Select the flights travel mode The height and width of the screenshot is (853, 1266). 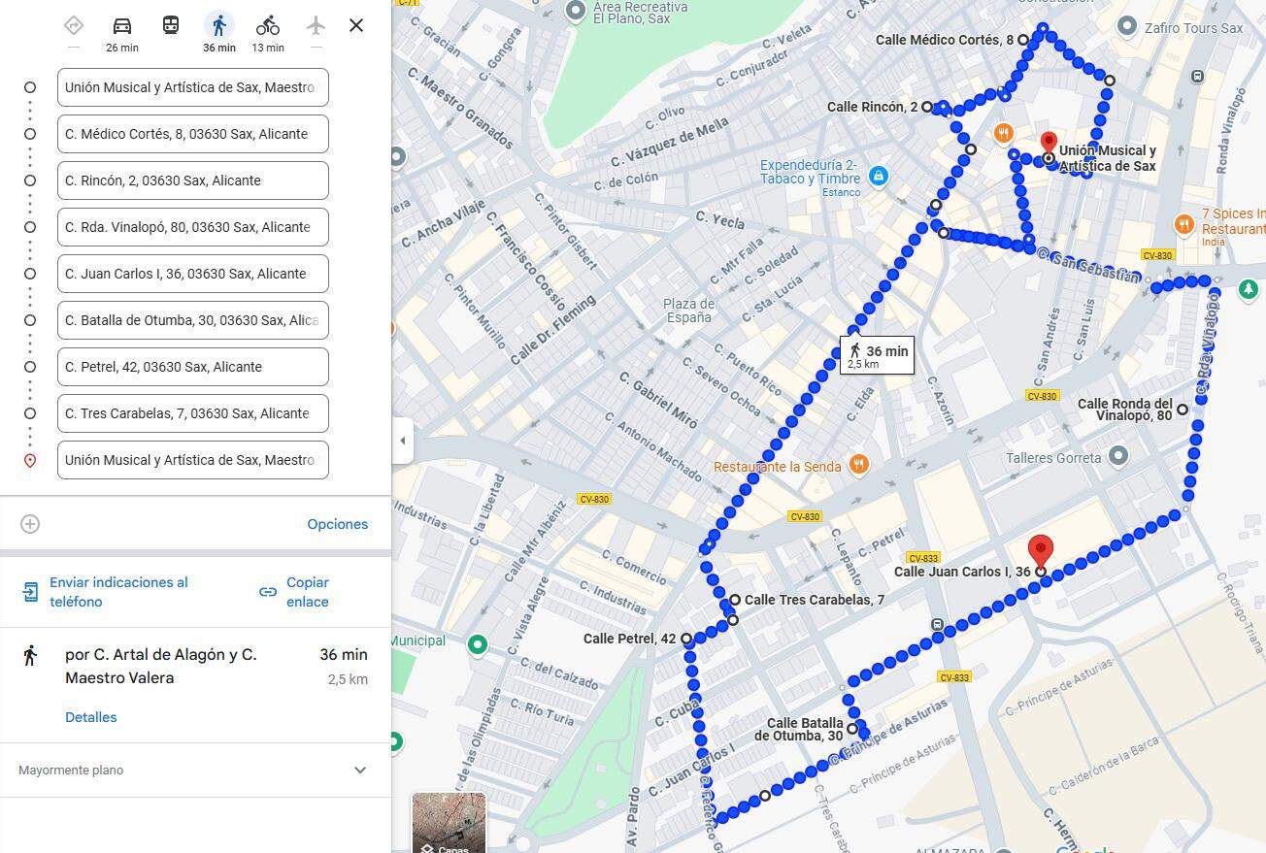316,25
